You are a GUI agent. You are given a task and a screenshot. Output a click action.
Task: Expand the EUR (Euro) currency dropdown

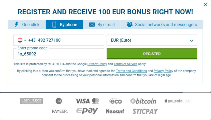click(152, 40)
